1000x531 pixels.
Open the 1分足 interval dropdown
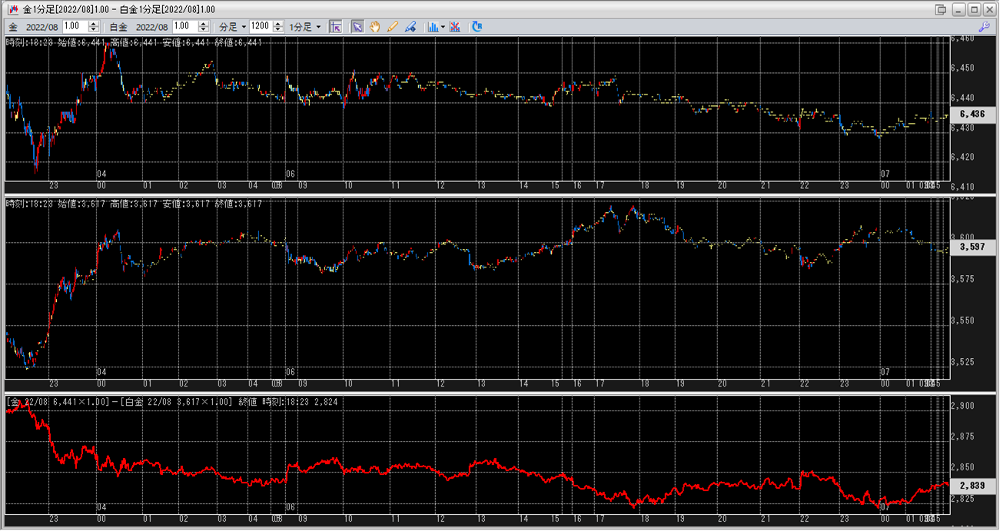pos(305,26)
